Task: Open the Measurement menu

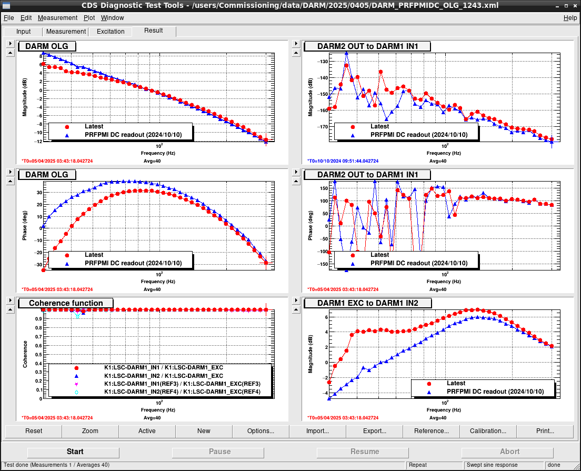Action: pos(57,18)
